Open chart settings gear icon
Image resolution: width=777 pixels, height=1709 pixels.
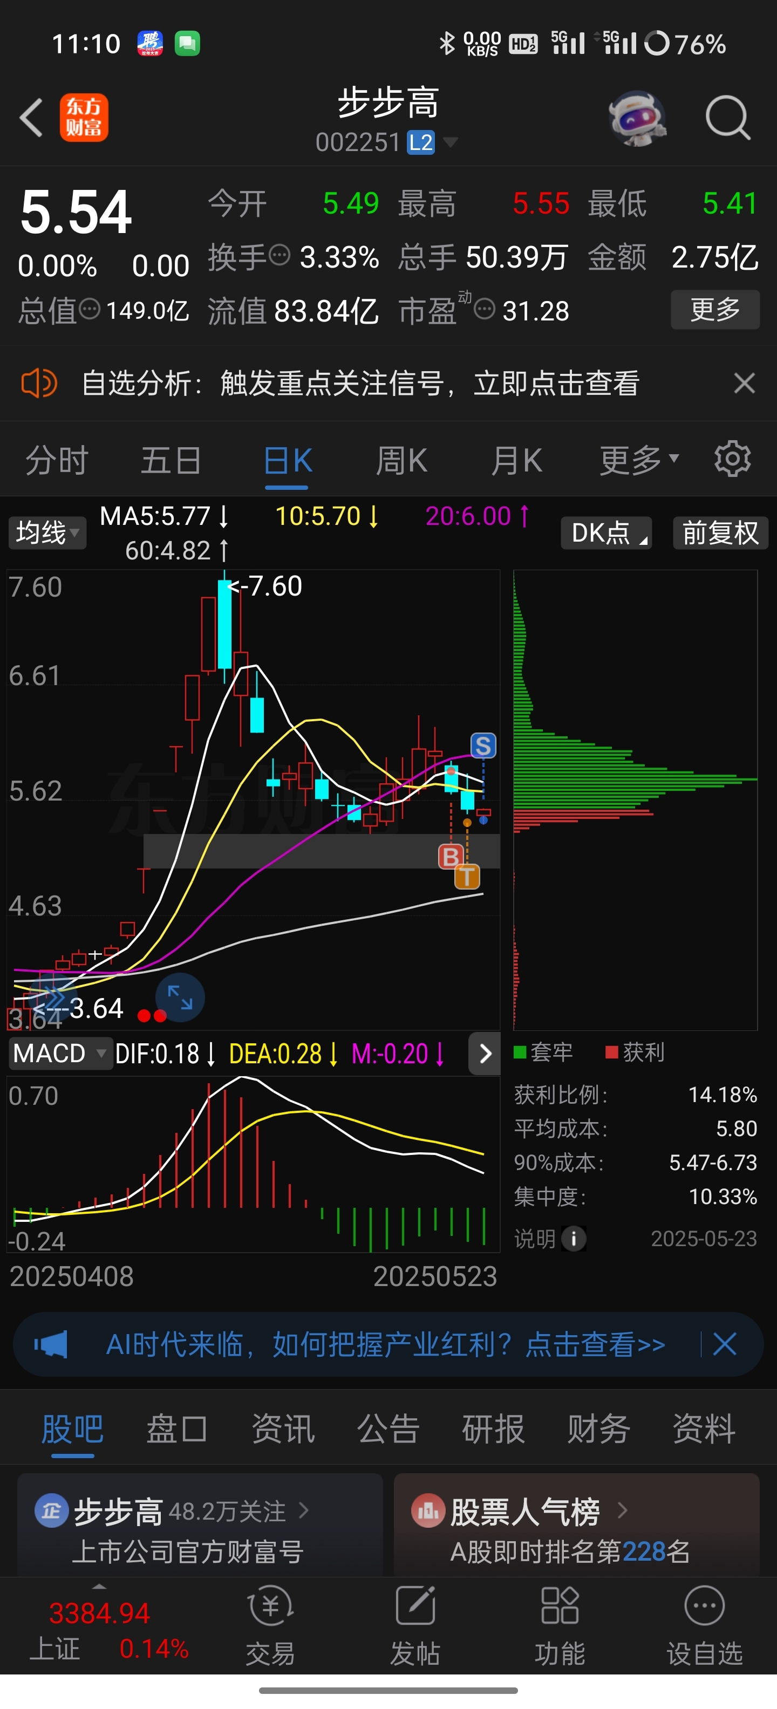coord(733,459)
